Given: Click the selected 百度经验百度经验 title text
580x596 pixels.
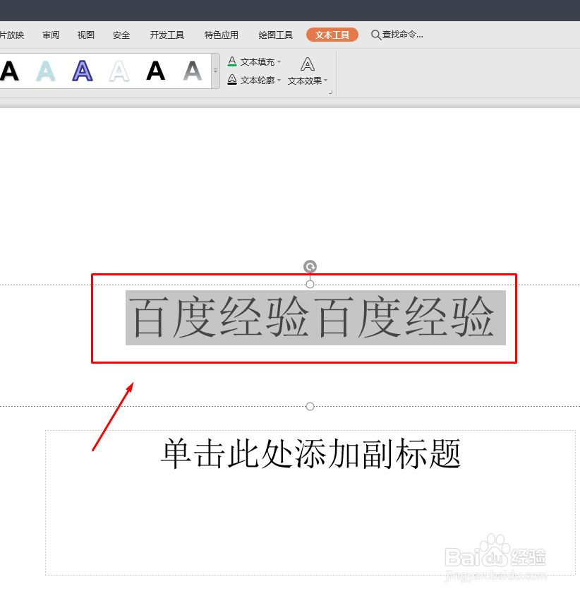Looking at the screenshot, I should 315,317.
